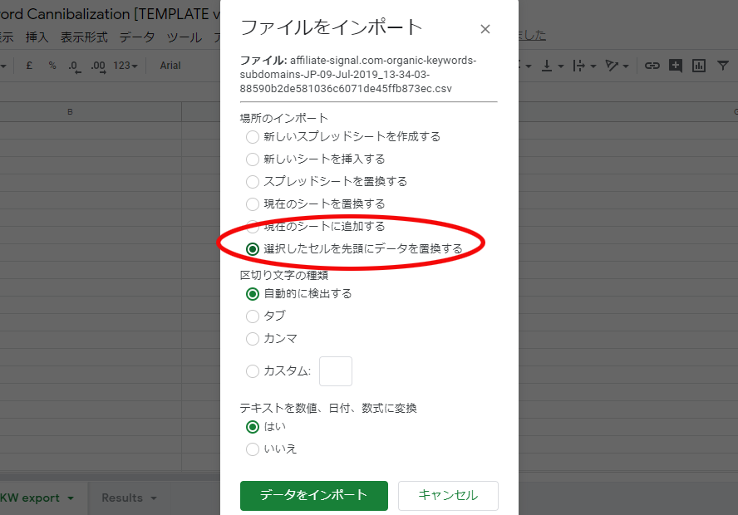Choose 'replace spreadsheet' import option
Screen dimensions: 738x515
tap(253, 182)
